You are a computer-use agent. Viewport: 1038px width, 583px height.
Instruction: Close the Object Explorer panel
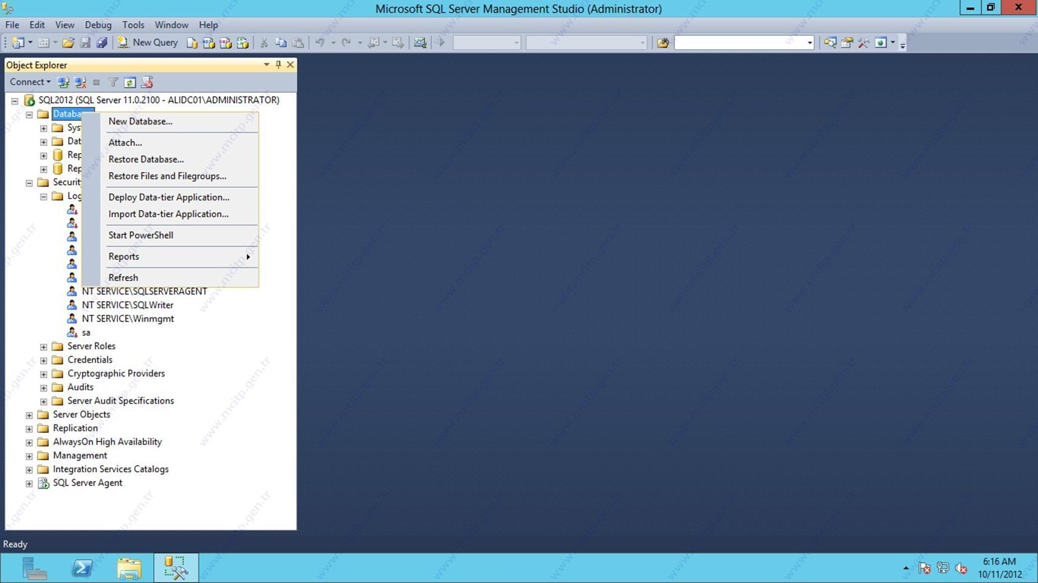click(x=290, y=64)
